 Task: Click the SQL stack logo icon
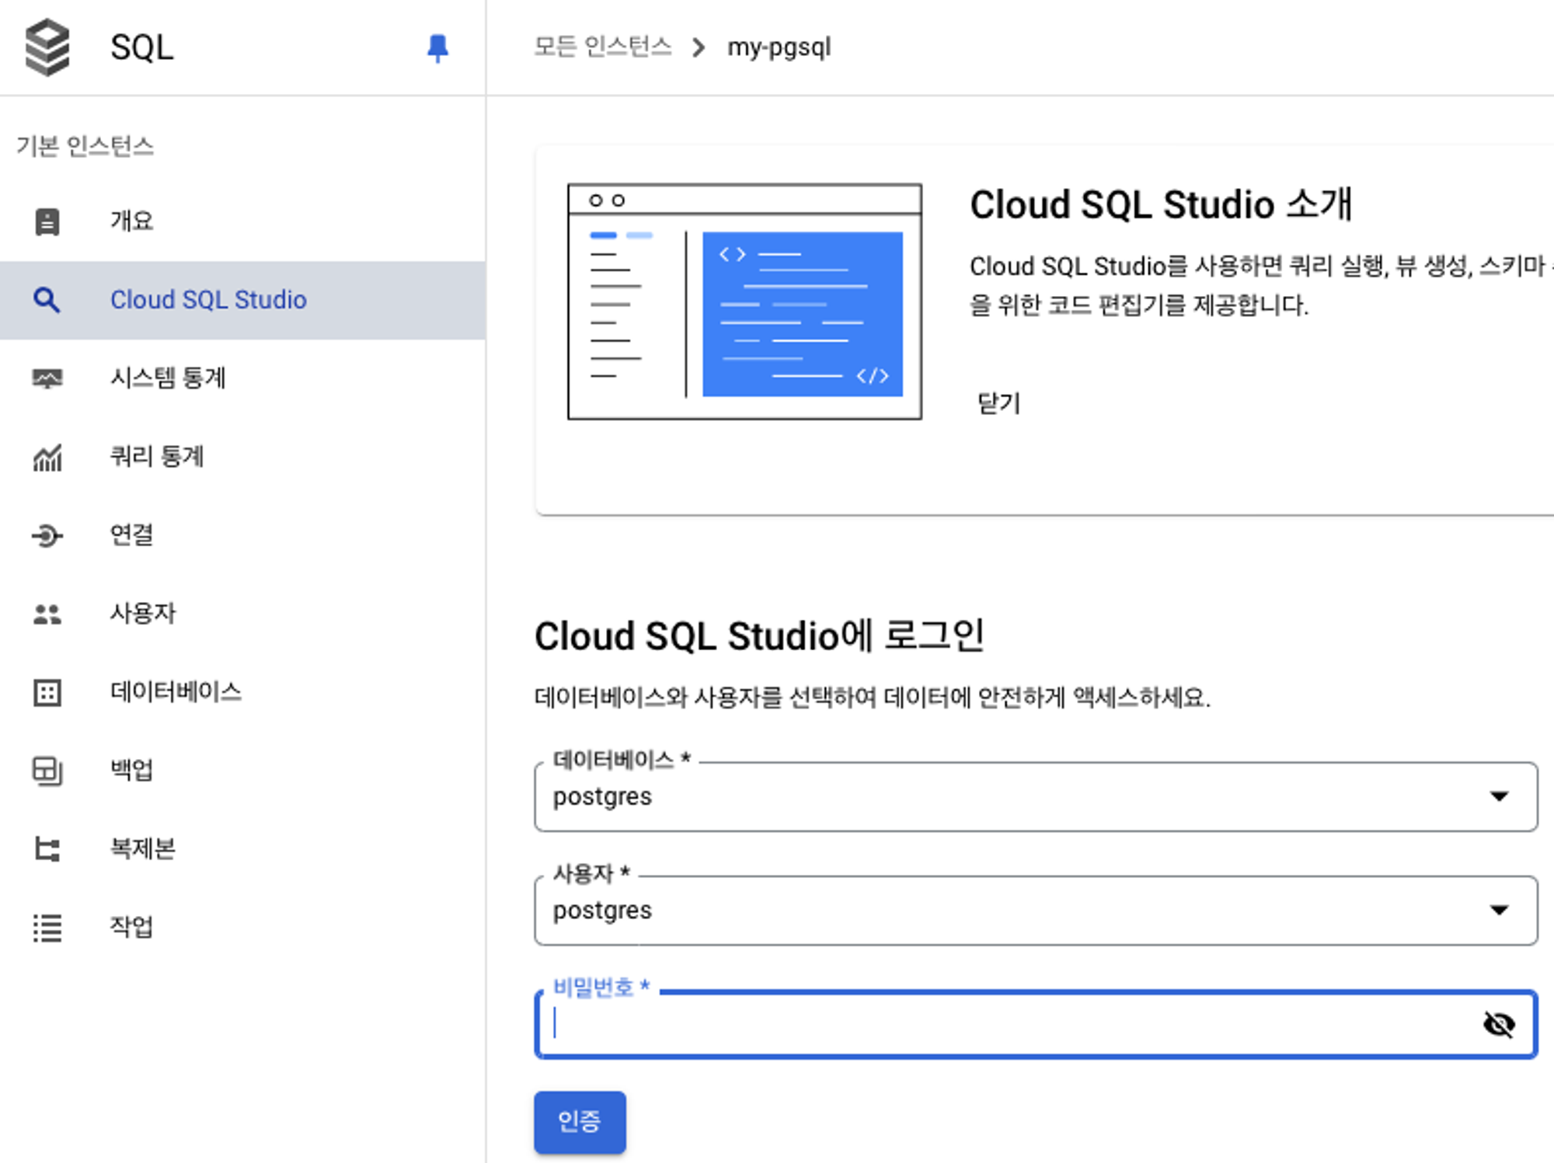point(47,47)
